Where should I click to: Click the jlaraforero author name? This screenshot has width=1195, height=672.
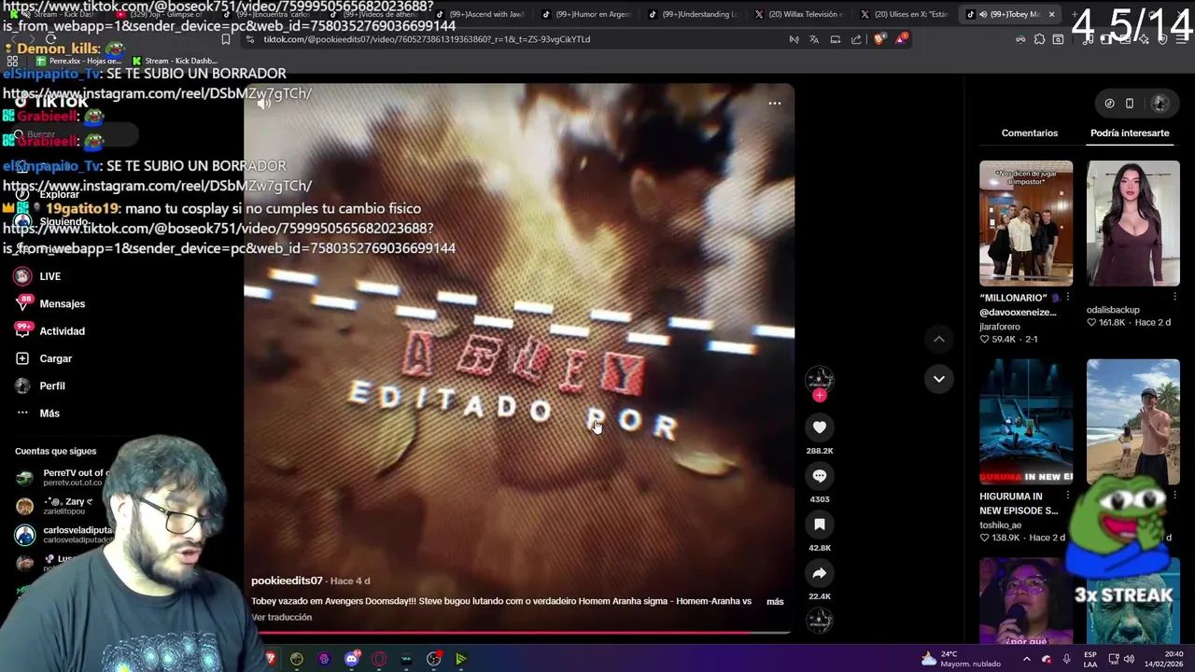[999, 327]
